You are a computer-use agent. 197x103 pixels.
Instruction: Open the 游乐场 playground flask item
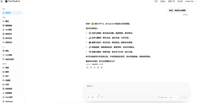(12, 13)
